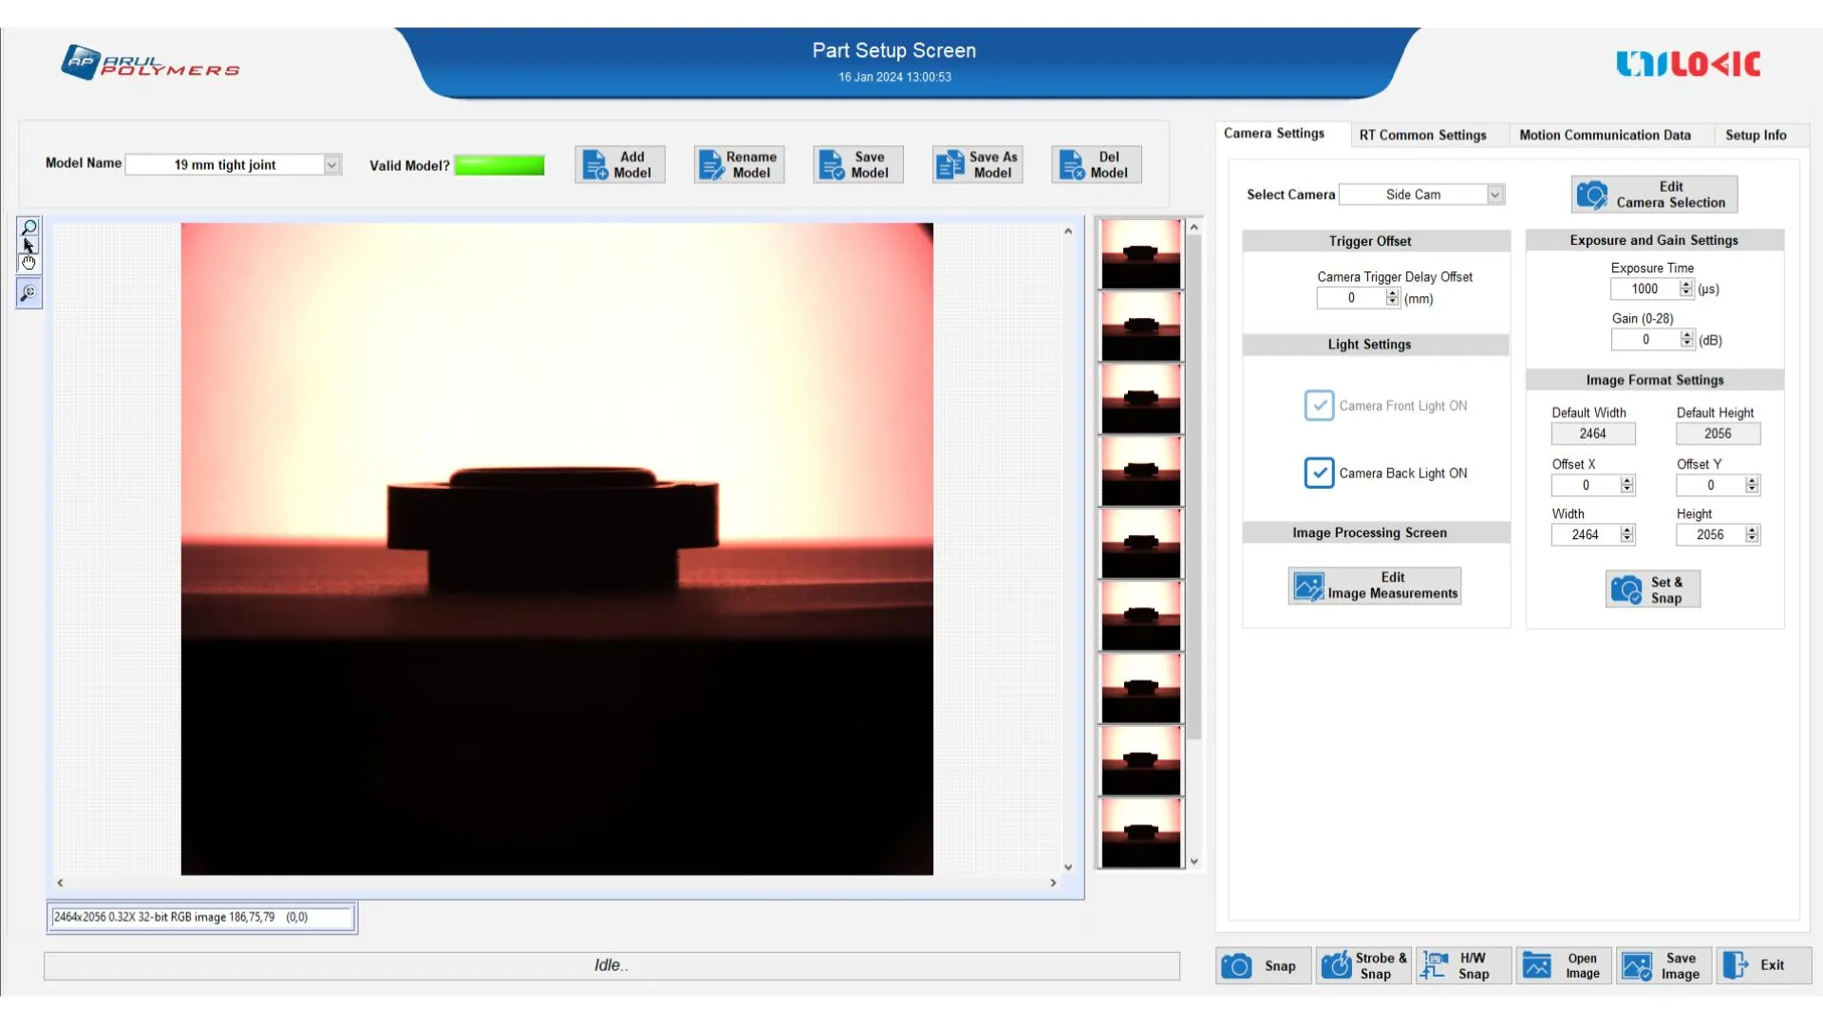Increase Exposure Time with up arrow
1823x1025 pixels.
1686,285
